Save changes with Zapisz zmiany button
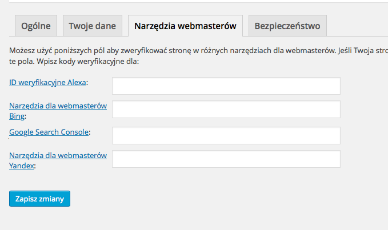 tap(39, 199)
